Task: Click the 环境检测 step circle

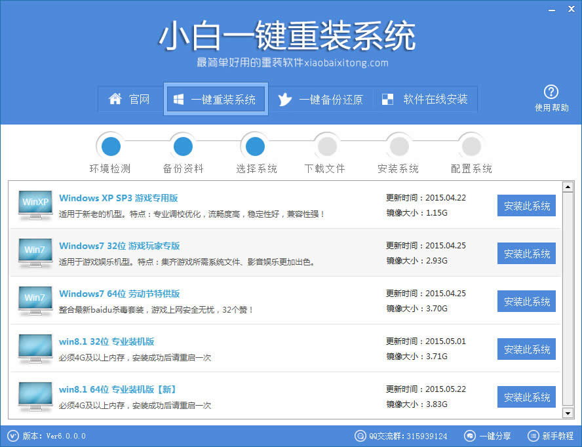Action: (x=110, y=146)
